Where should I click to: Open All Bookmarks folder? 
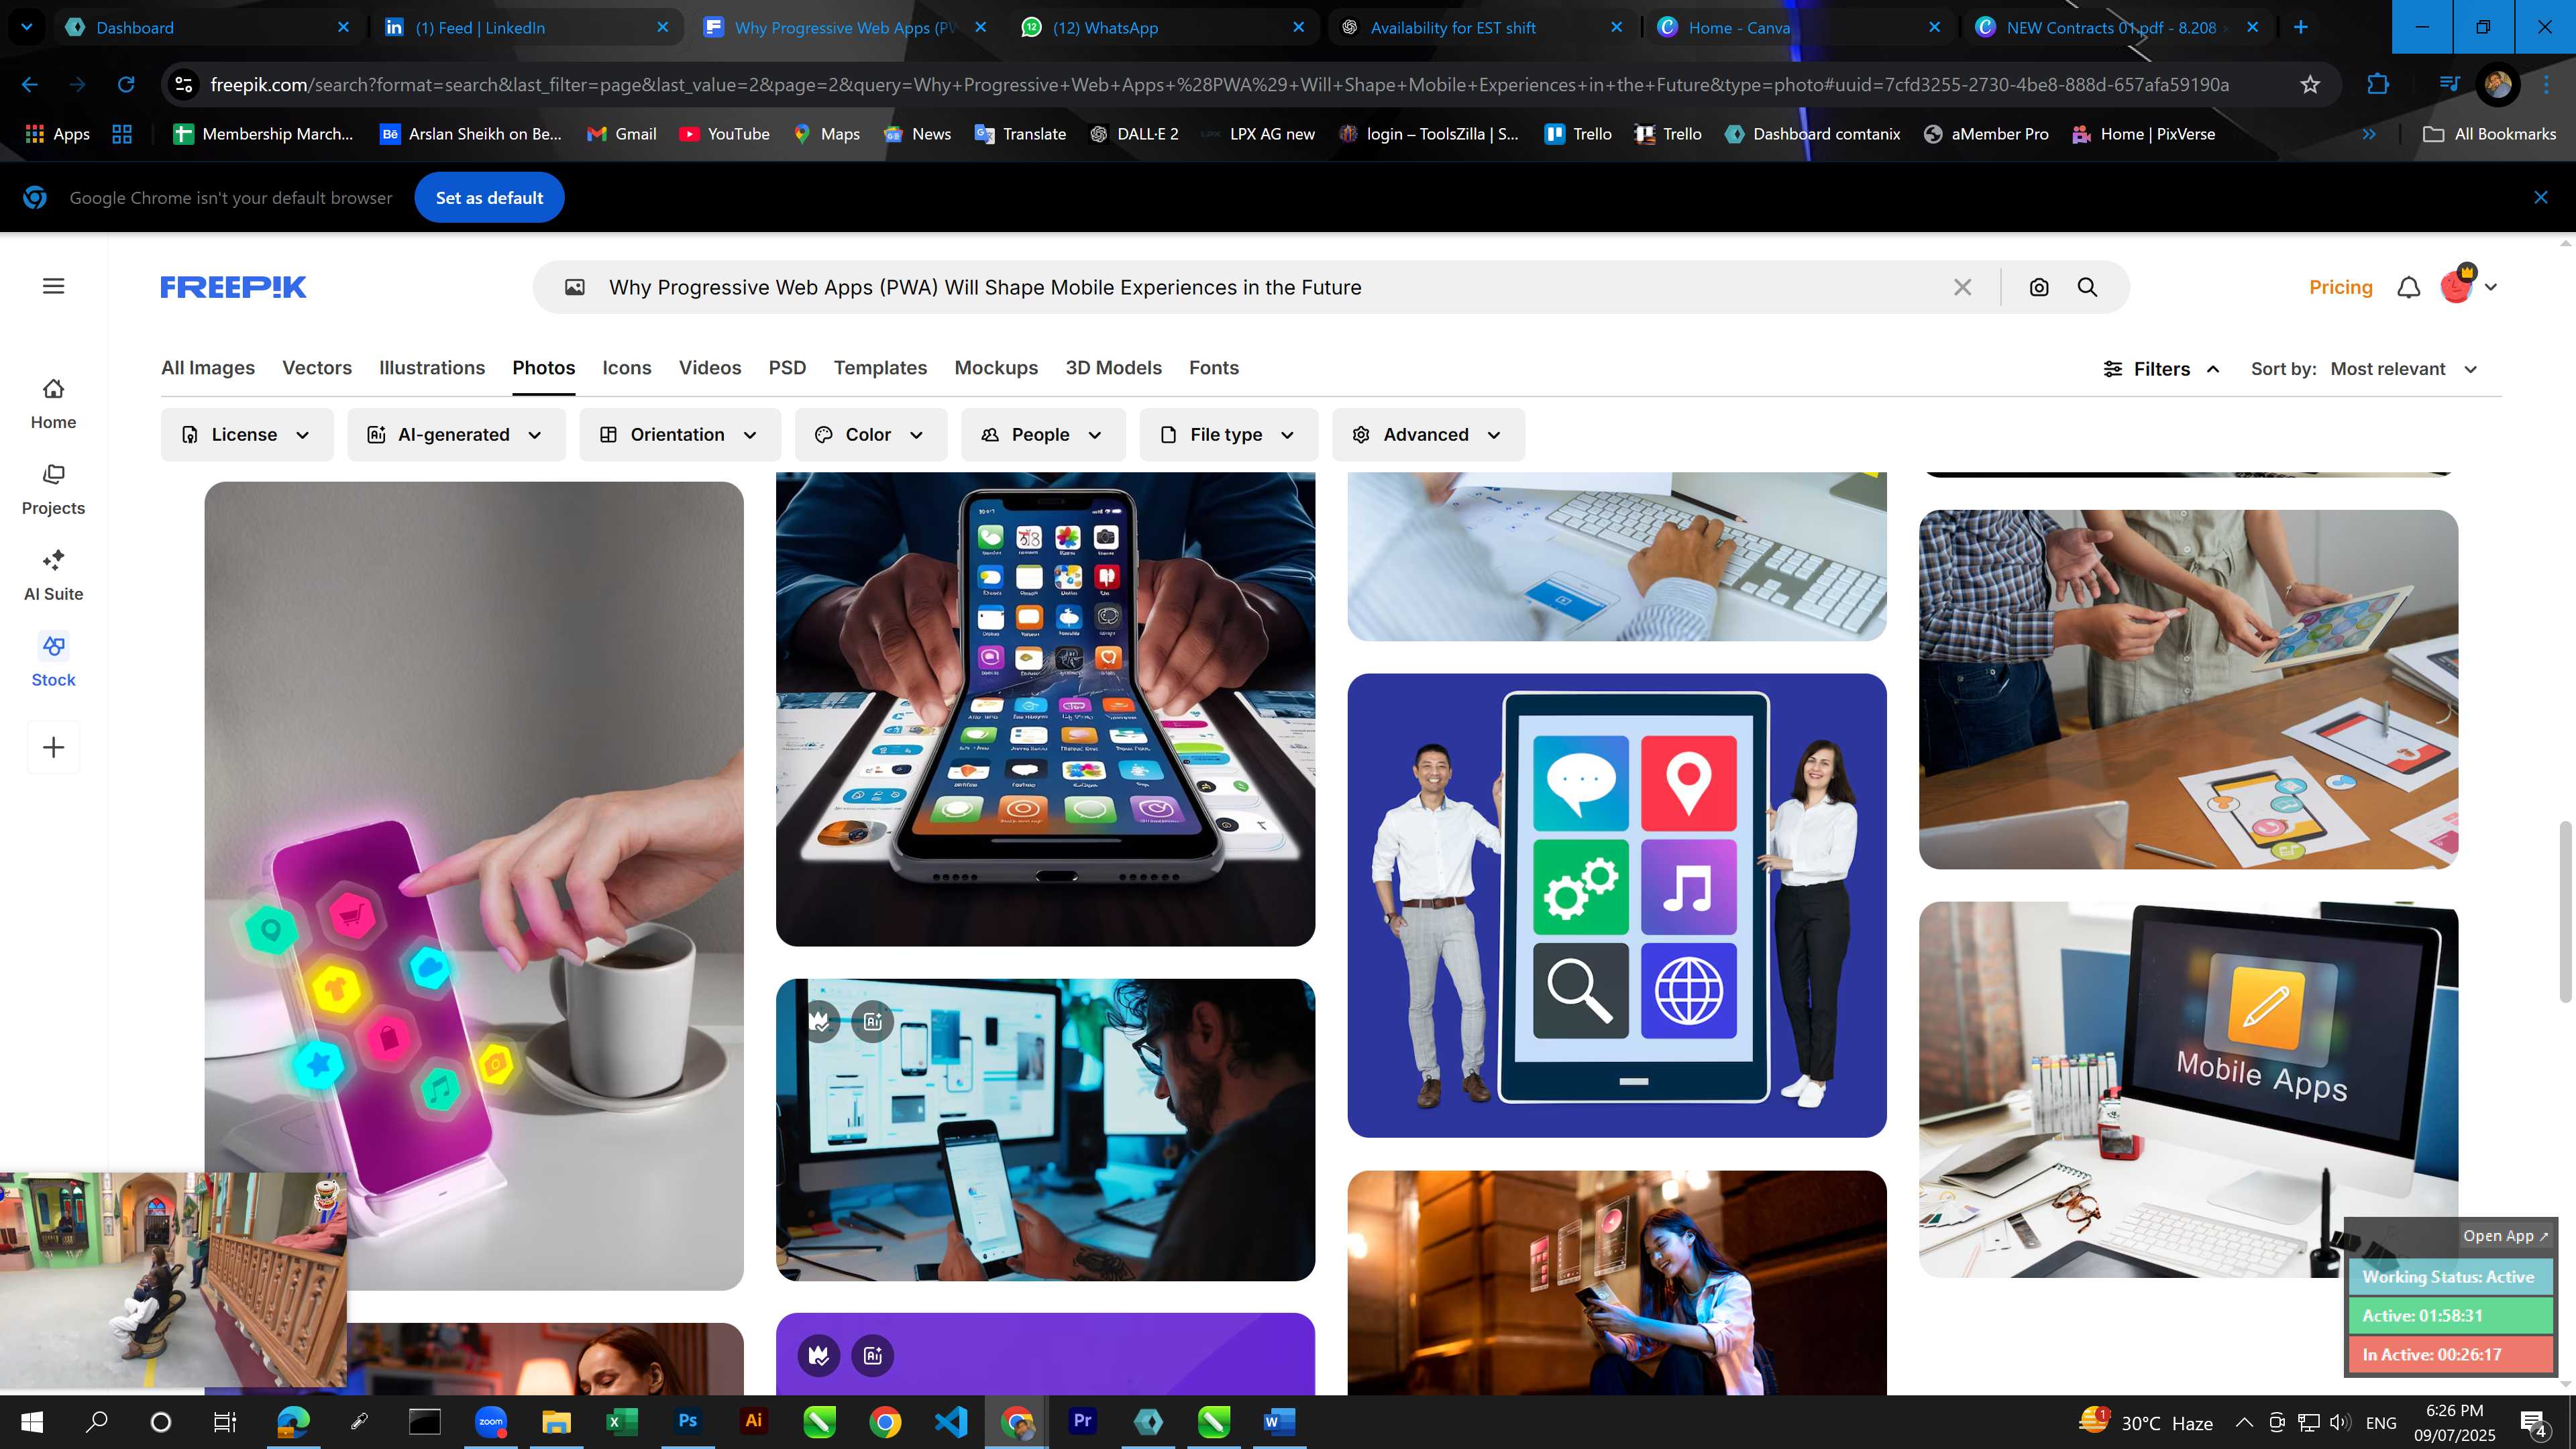(x=2489, y=134)
